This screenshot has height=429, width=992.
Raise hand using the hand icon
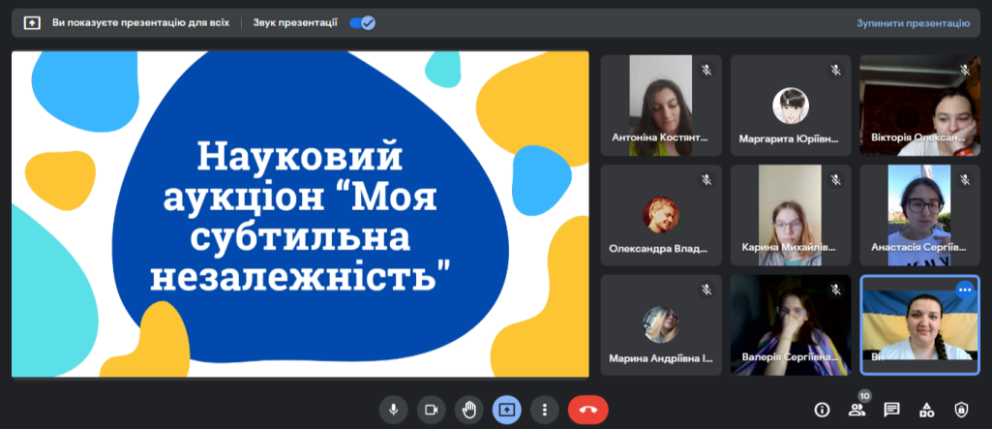tap(468, 410)
